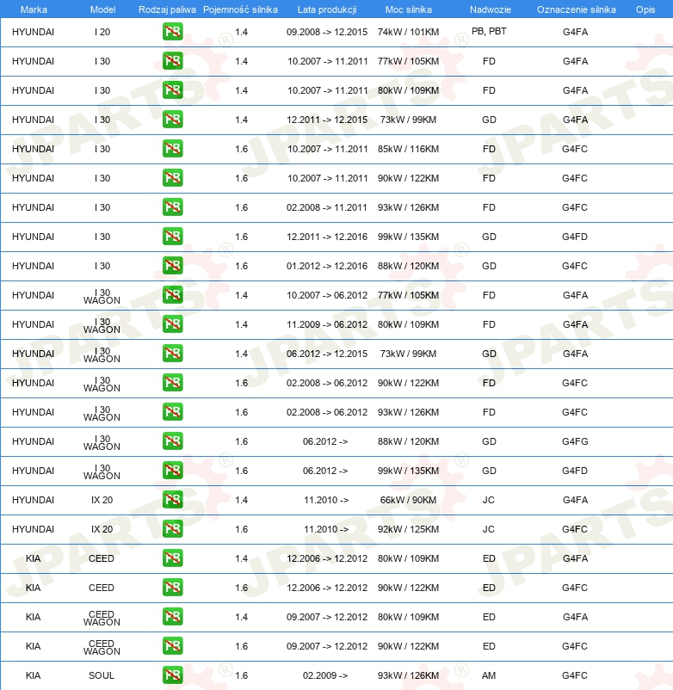Viewport: 673px width, 690px height.
Task: Click petrol icon in the 85kW / 116KM row
Action: pos(172,149)
